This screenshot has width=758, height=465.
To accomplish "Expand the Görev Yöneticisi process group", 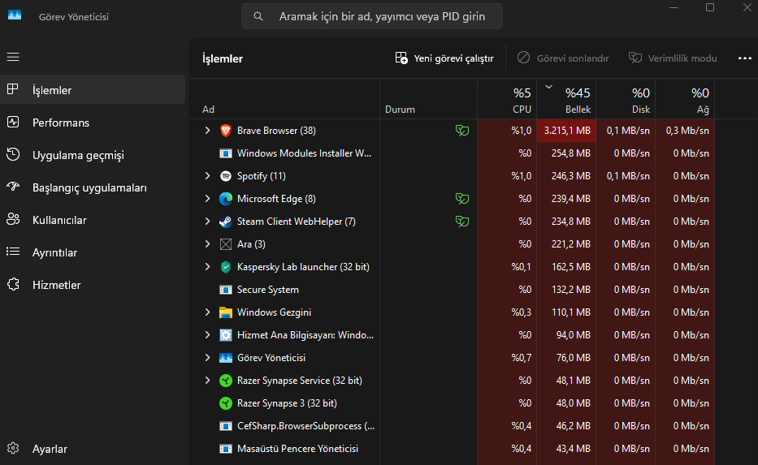I will tap(207, 358).
